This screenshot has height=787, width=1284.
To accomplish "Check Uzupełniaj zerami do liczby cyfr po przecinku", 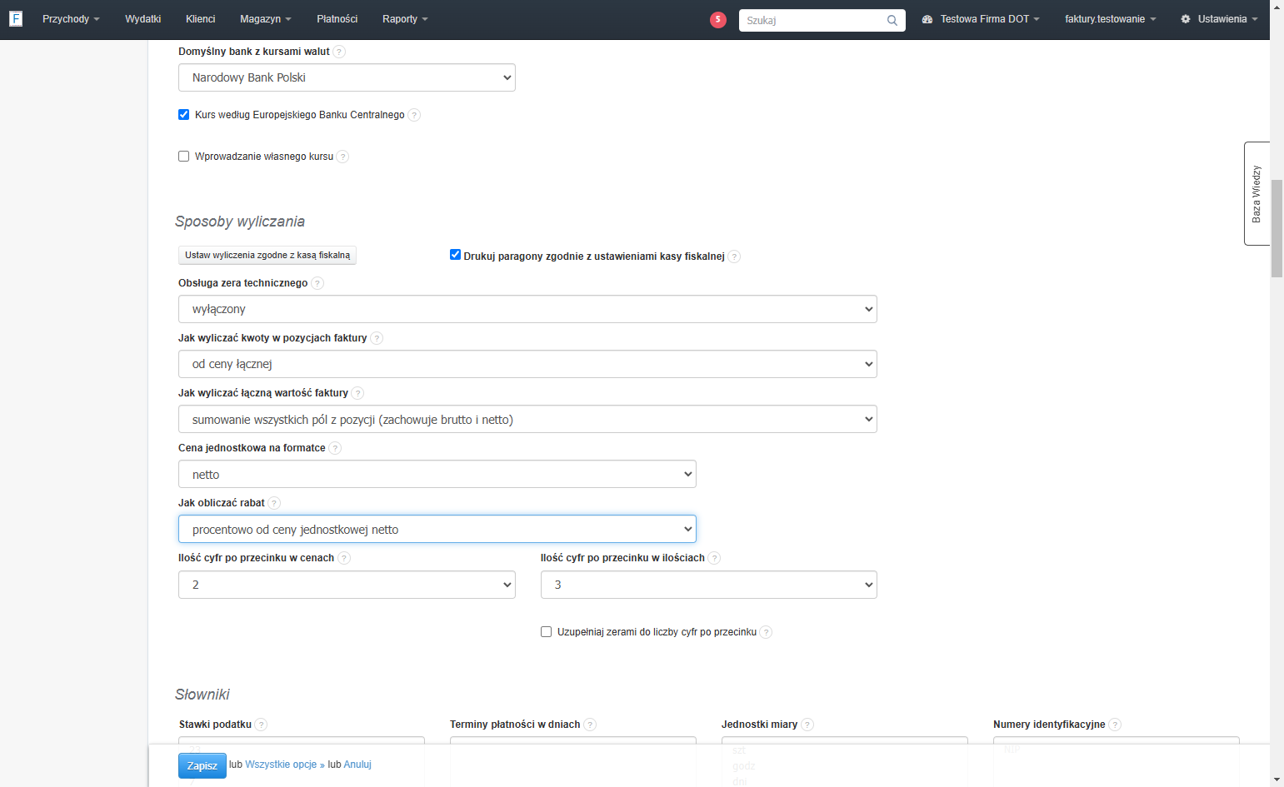I will [x=546, y=631].
